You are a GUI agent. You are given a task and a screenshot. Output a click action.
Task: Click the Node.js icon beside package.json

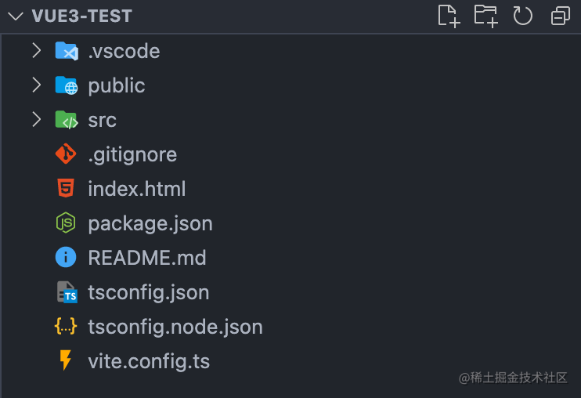(x=66, y=223)
